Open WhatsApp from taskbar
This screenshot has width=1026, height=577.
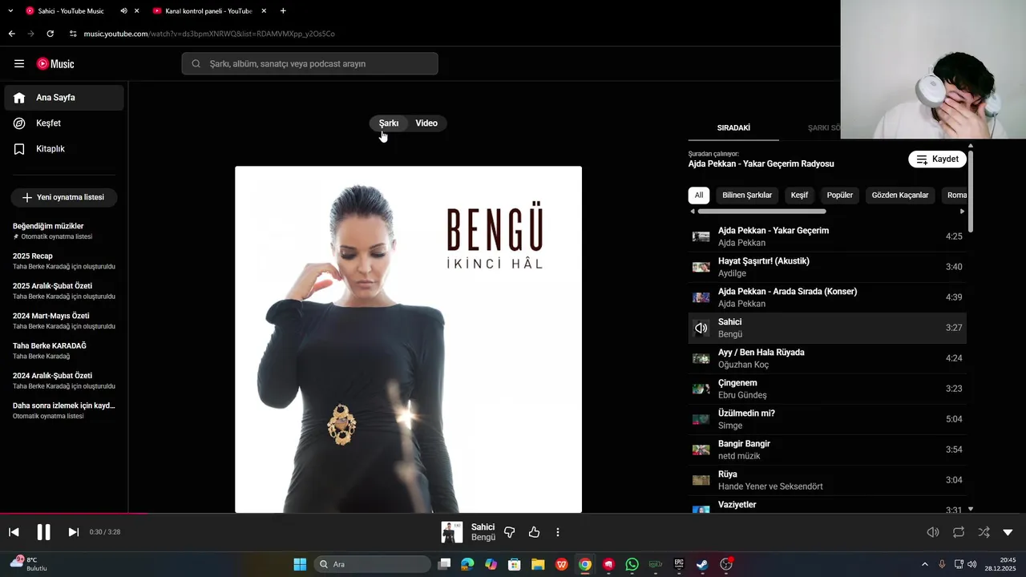pyautogui.click(x=632, y=564)
